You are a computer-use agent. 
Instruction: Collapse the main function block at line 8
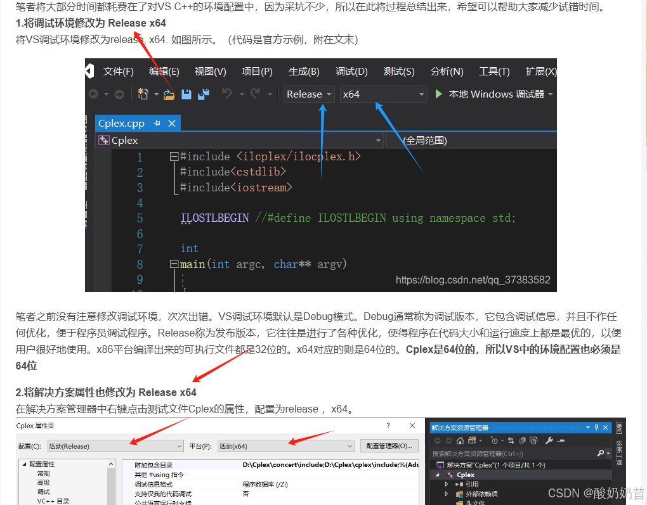click(174, 264)
